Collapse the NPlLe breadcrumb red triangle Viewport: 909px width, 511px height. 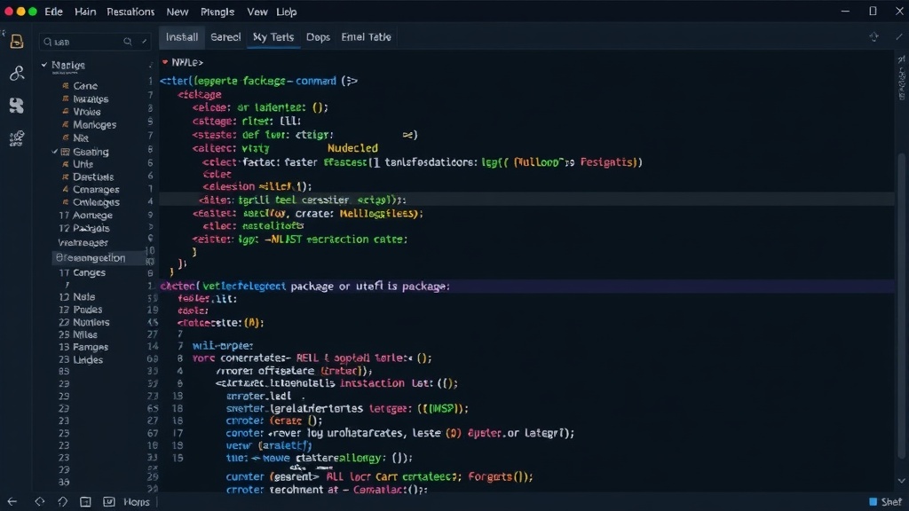tap(165, 62)
